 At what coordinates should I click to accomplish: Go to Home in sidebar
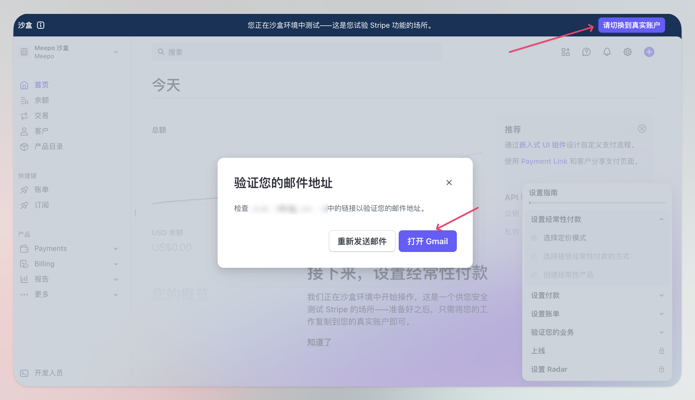point(41,85)
